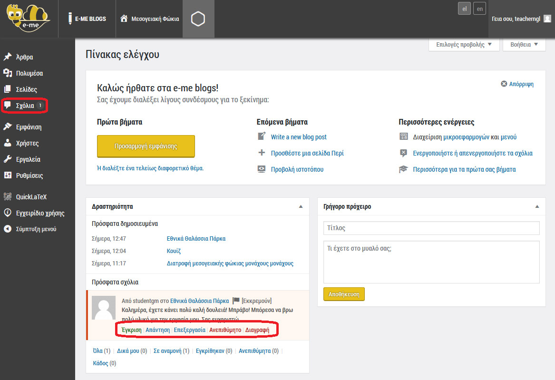Open E-ME BLOGS pencil menu item
555x380 pixels.
[87, 19]
